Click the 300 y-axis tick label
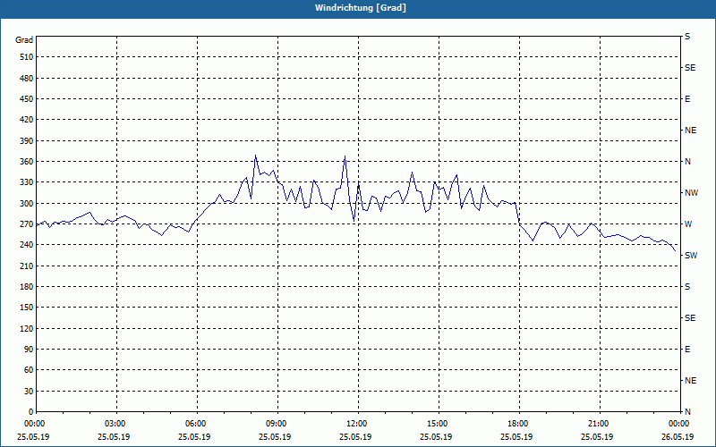Screen dimensions: 716x447 [x=27, y=204]
